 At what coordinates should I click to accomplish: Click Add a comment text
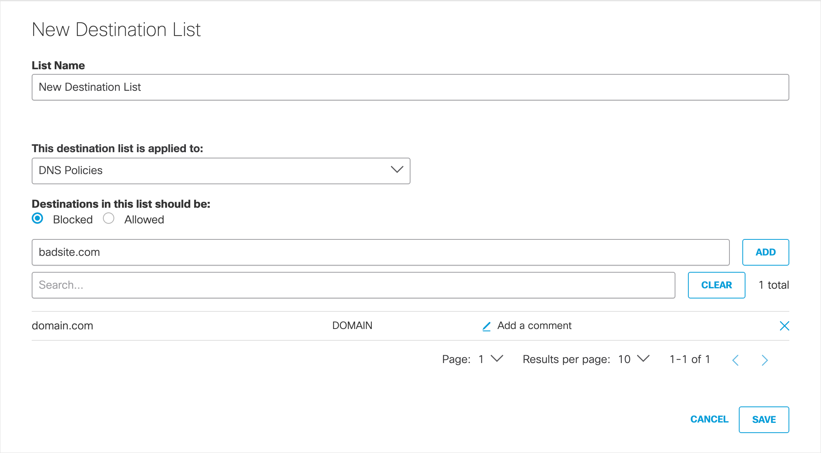(534, 325)
